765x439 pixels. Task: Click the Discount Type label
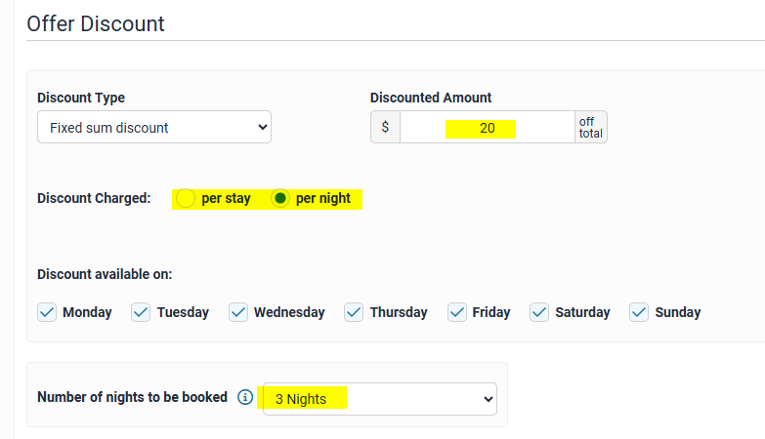click(x=81, y=98)
